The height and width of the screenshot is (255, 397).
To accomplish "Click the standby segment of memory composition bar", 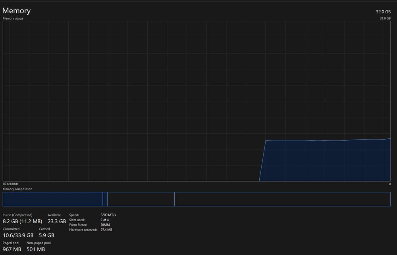I will [x=141, y=199].
